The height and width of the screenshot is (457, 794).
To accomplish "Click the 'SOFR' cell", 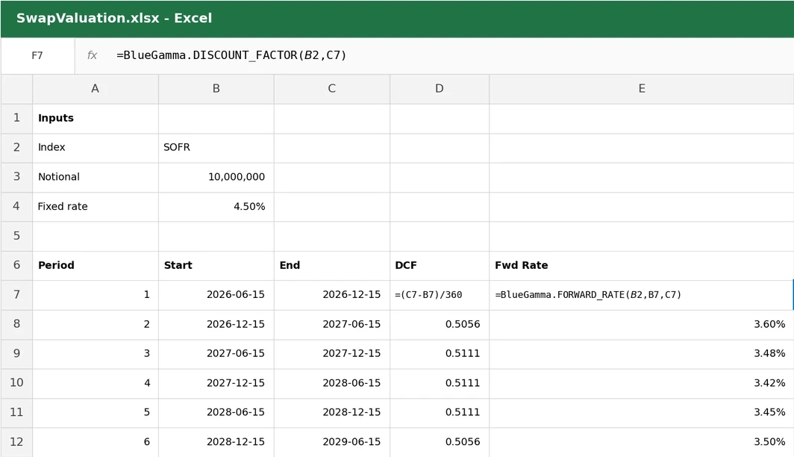I will tap(216, 148).
